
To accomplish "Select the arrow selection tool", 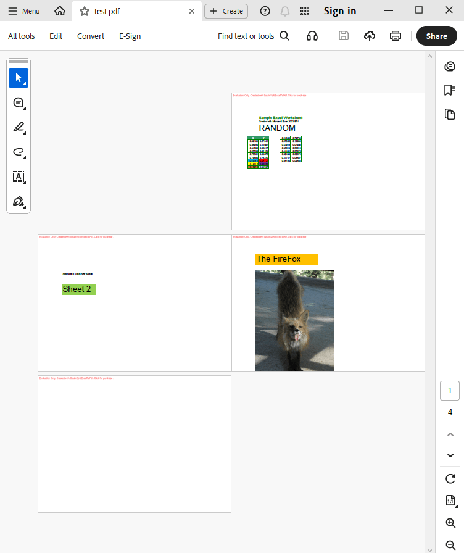I will click(19, 78).
